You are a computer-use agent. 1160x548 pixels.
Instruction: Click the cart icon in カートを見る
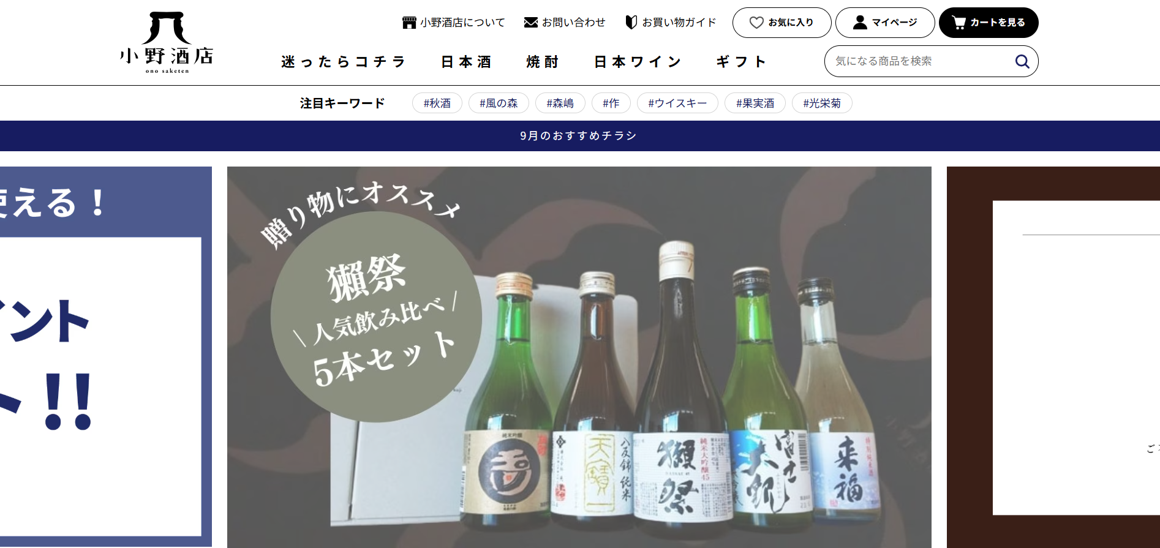pyautogui.click(x=959, y=23)
